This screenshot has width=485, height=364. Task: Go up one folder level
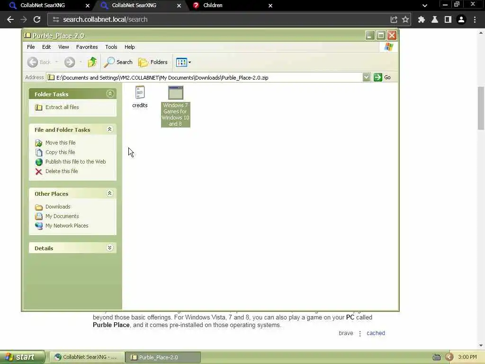tap(92, 62)
